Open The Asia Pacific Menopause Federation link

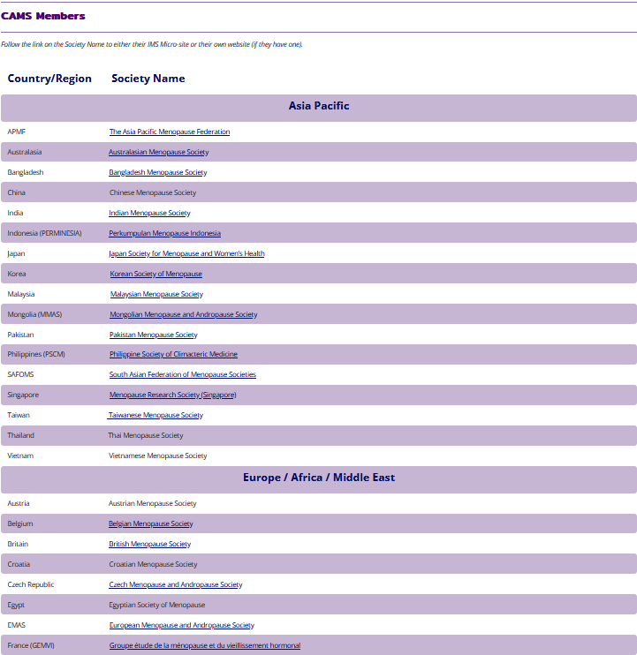coord(170,132)
